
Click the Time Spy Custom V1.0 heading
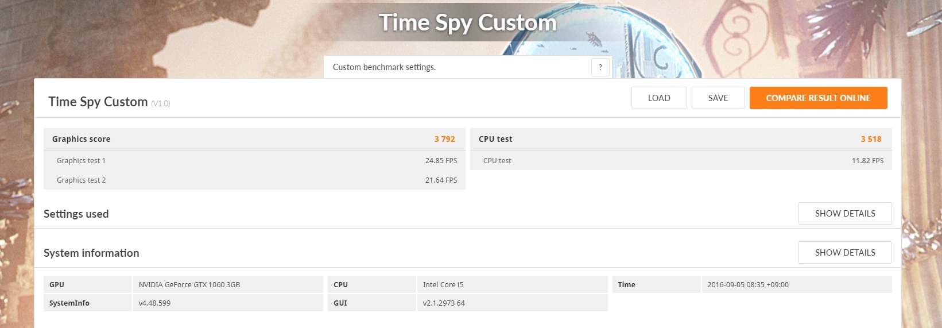tap(109, 102)
